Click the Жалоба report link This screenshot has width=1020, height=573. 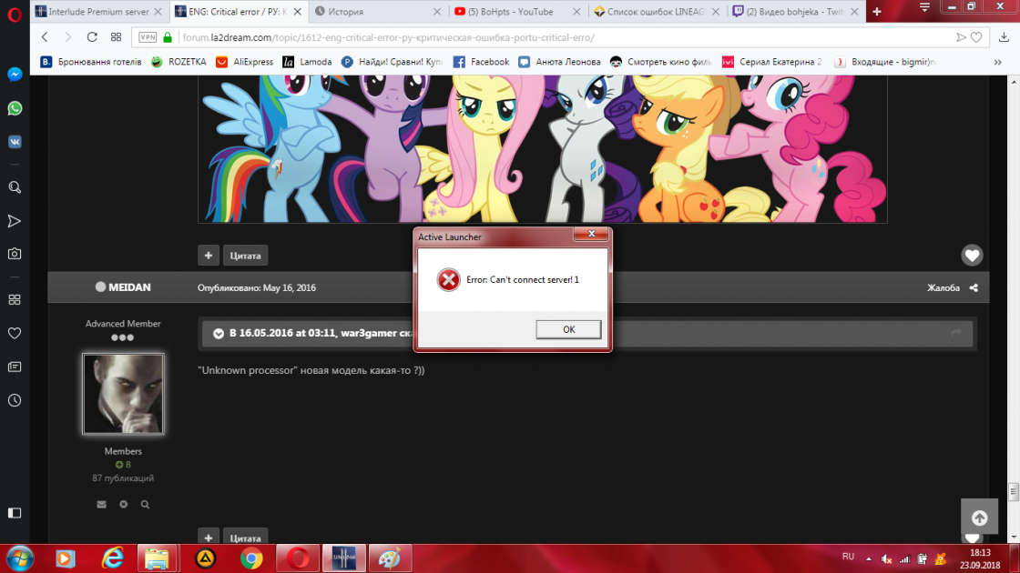tap(943, 288)
